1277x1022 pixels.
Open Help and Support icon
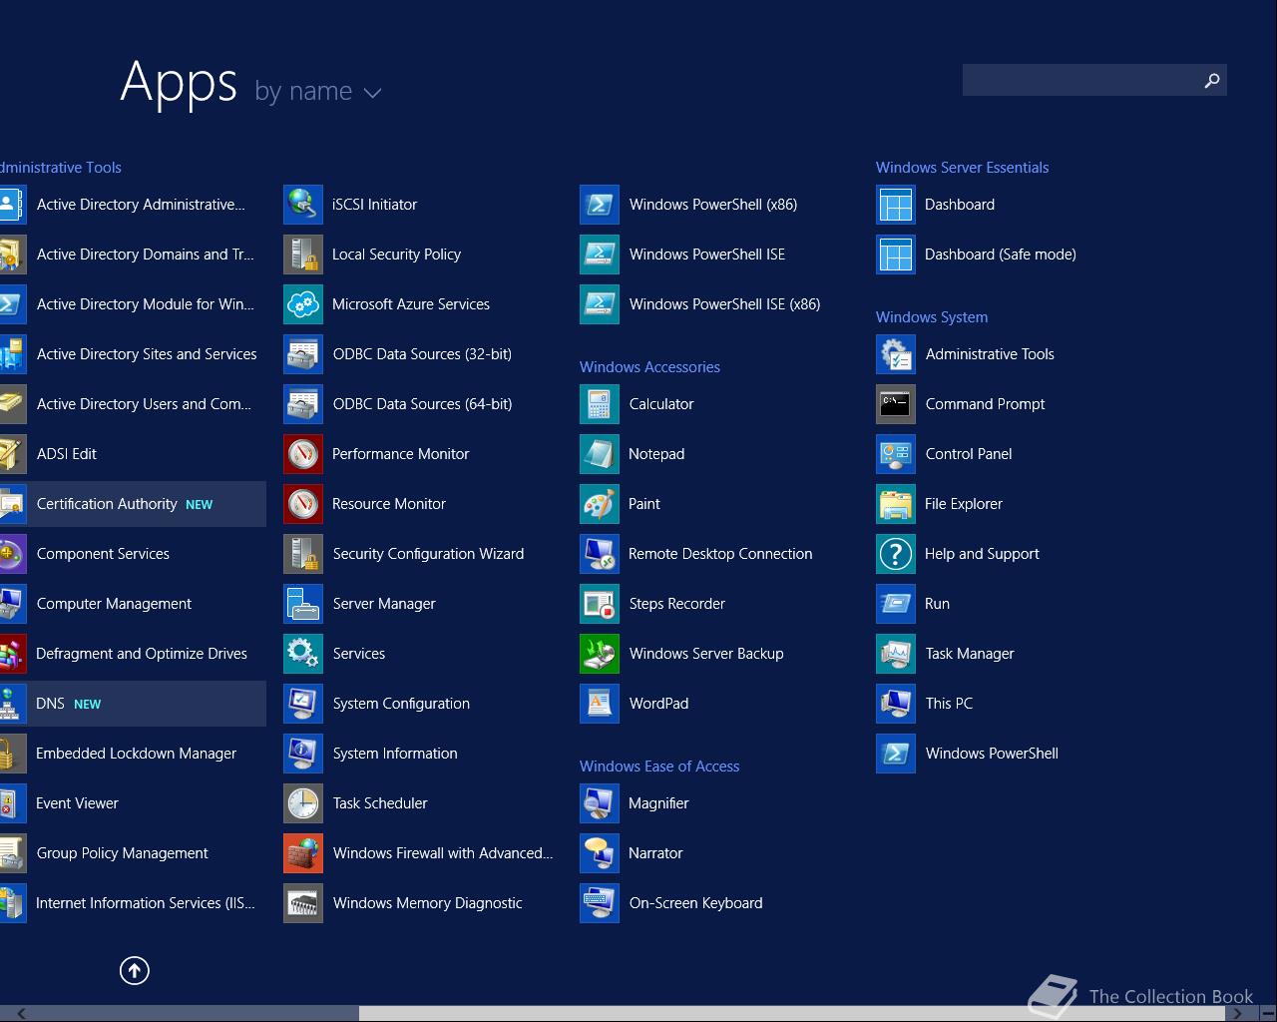pos(896,554)
